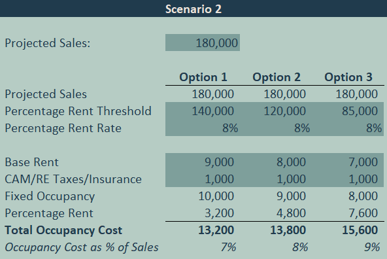Click Option 3 threshold cell 85,000
This screenshot has height=259, width=387.
tap(360, 111)
